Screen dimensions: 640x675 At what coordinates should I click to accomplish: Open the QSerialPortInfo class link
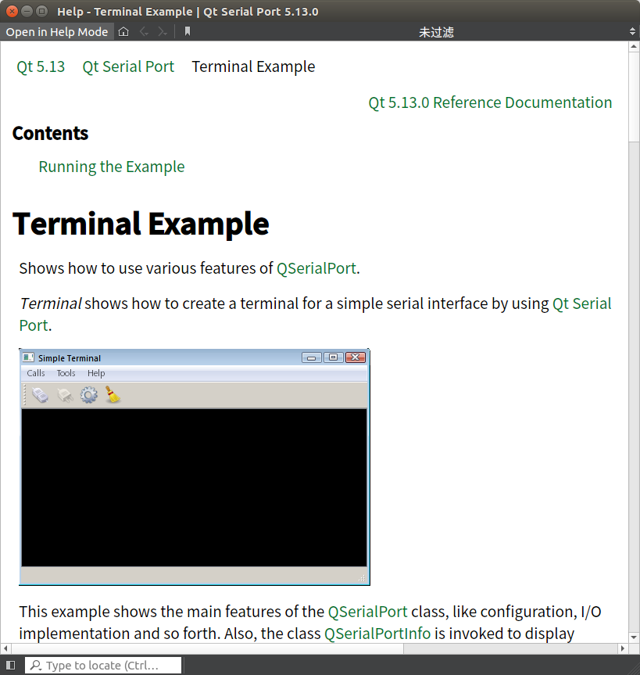click(x=377, y=634)
